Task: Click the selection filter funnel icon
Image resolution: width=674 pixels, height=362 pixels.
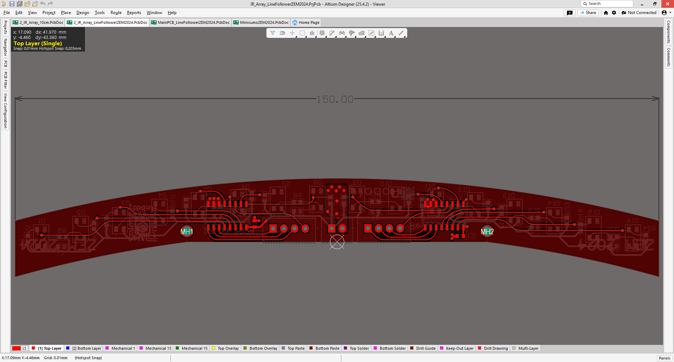Action: coord(272,33)
